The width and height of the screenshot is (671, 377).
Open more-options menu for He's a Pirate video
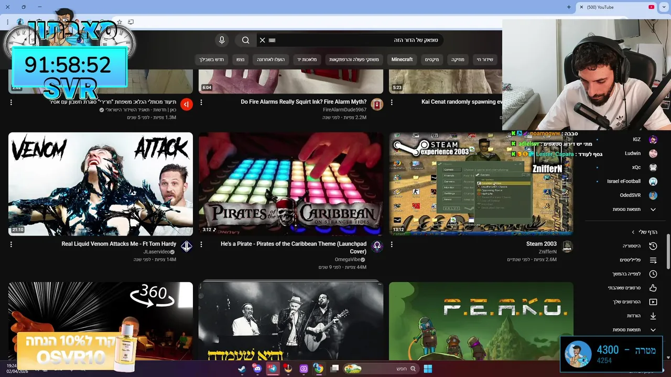point(201,245)
